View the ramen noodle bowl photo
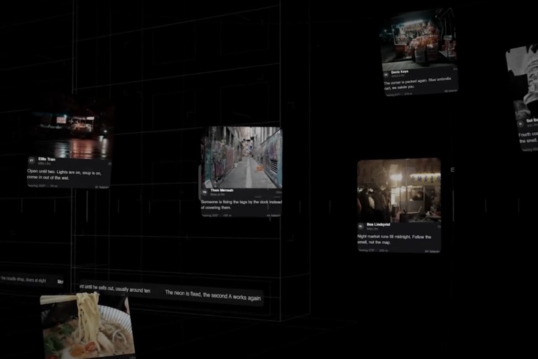The image size is (538, 359). tap(87, 326)
